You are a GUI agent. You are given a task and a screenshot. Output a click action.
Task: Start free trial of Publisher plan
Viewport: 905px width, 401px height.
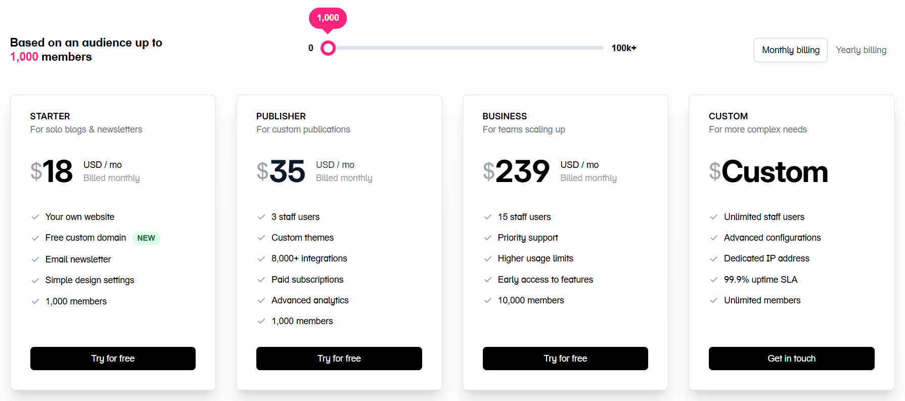(x=339, y=359)
